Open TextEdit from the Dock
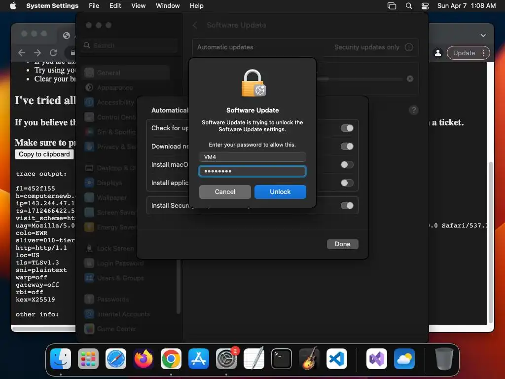Image resolution: width=505 pixels, height=379 pixels. [x=254, y=359]
